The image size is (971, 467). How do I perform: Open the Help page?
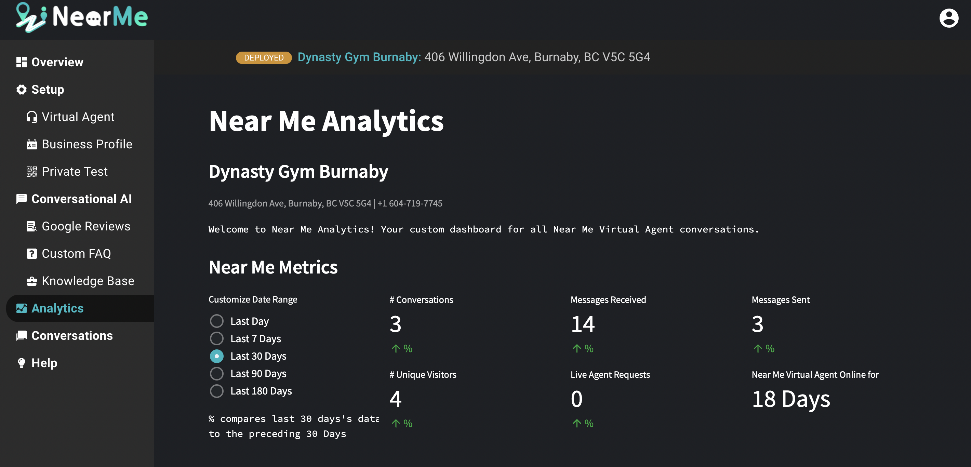click(x=44, y=363)
